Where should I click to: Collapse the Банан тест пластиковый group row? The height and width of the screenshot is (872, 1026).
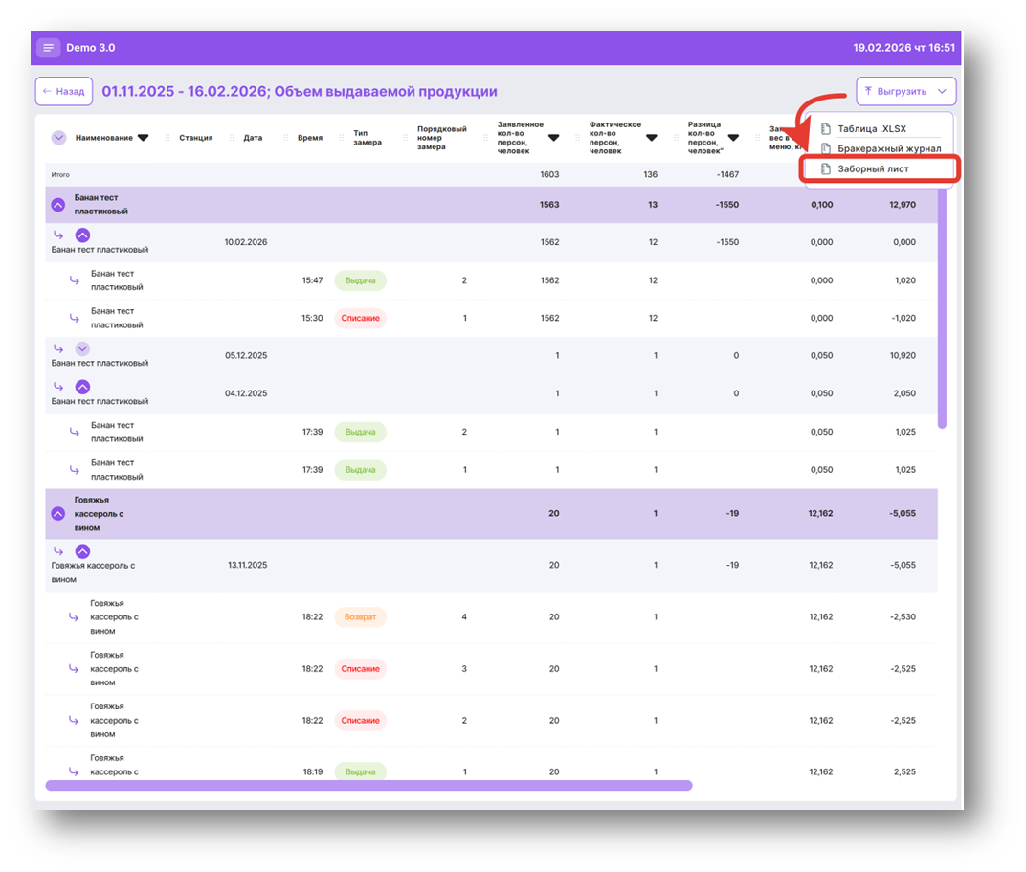[x=58, y=205]
